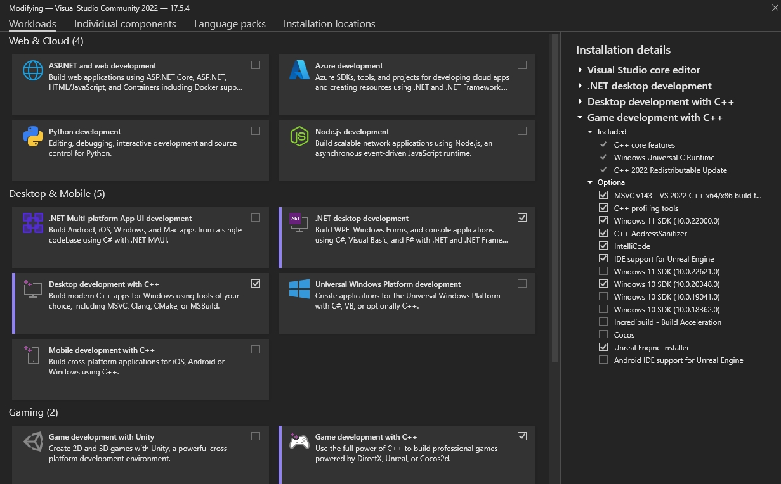781x484 pixels.
Task: Check Android IDE support for Unreal Engine
Action: pos(603,360)
